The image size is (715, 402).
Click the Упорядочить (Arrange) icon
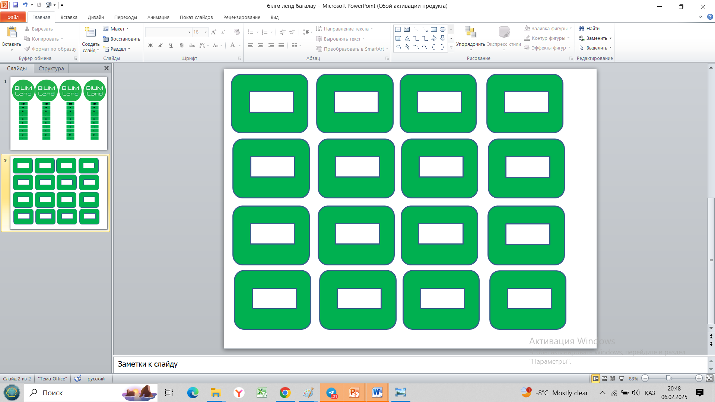470,32
